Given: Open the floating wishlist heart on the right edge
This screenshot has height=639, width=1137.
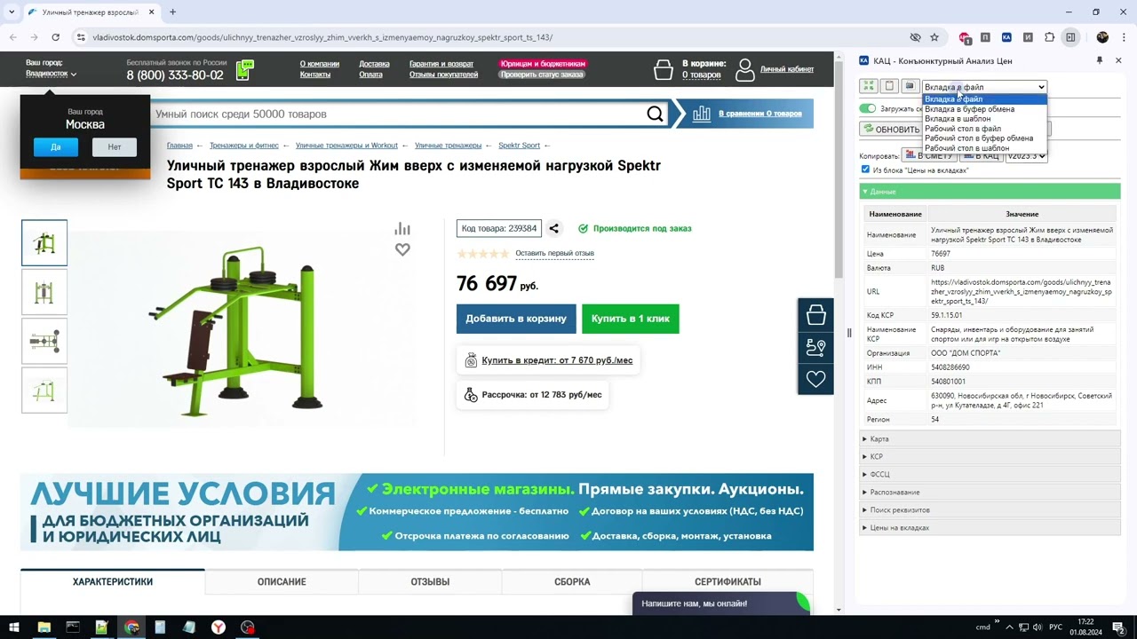Looking at the screenshot, I should tap(815, 379).
